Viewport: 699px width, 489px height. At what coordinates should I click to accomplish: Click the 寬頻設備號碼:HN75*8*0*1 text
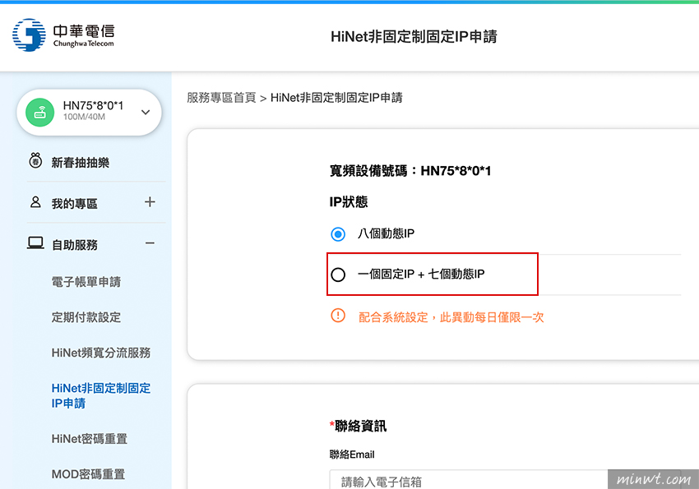pyautogui.click(x=410, y=171)
